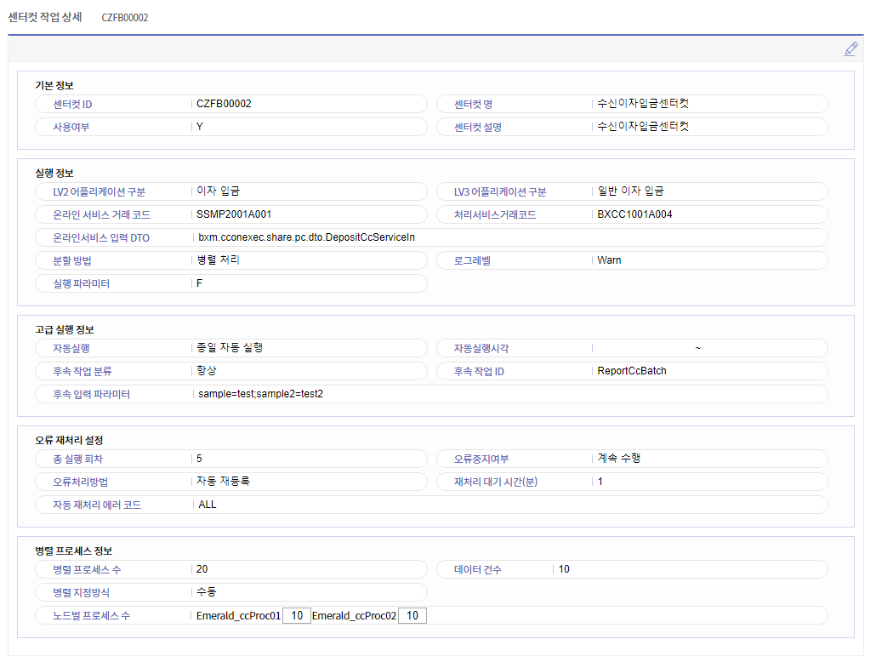This screenshot has width=876, height=662.
Task: Click the 오류 재처리 설정 heading
Action: (69, 441)
